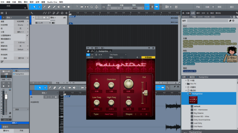Solo track 1 in arrangement
The image size is (238, 133).
coord(41,18)
